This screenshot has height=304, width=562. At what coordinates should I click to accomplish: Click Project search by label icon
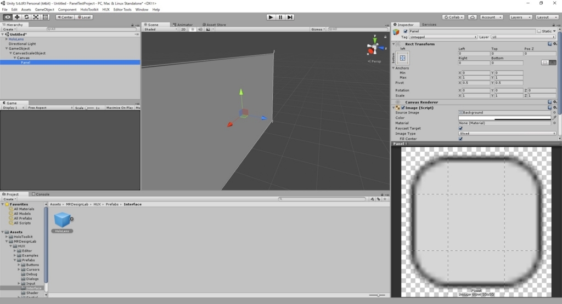[379, 199]
